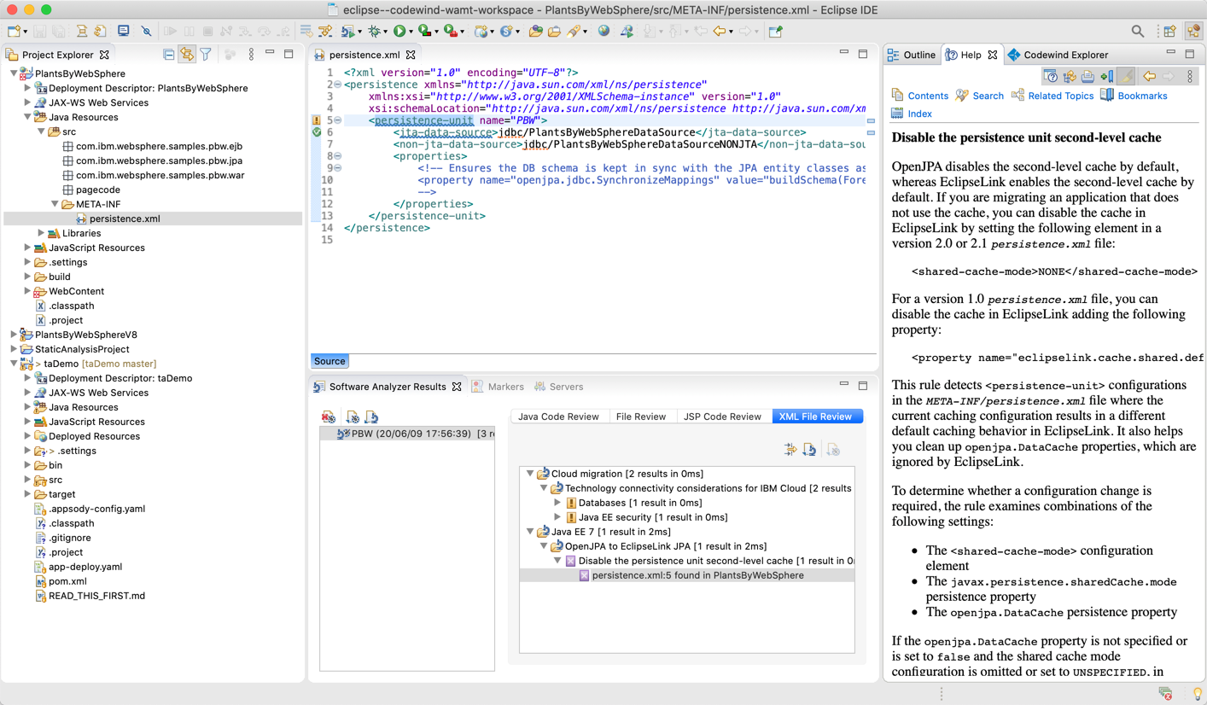The height and width of the screenshot is (705, 1207).
Task: Click warning marker on line 5 gutter
Action: click(316, 120)
